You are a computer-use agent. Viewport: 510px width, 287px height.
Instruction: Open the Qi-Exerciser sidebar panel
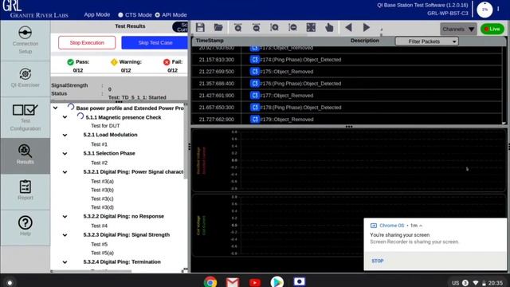[25, 78]
